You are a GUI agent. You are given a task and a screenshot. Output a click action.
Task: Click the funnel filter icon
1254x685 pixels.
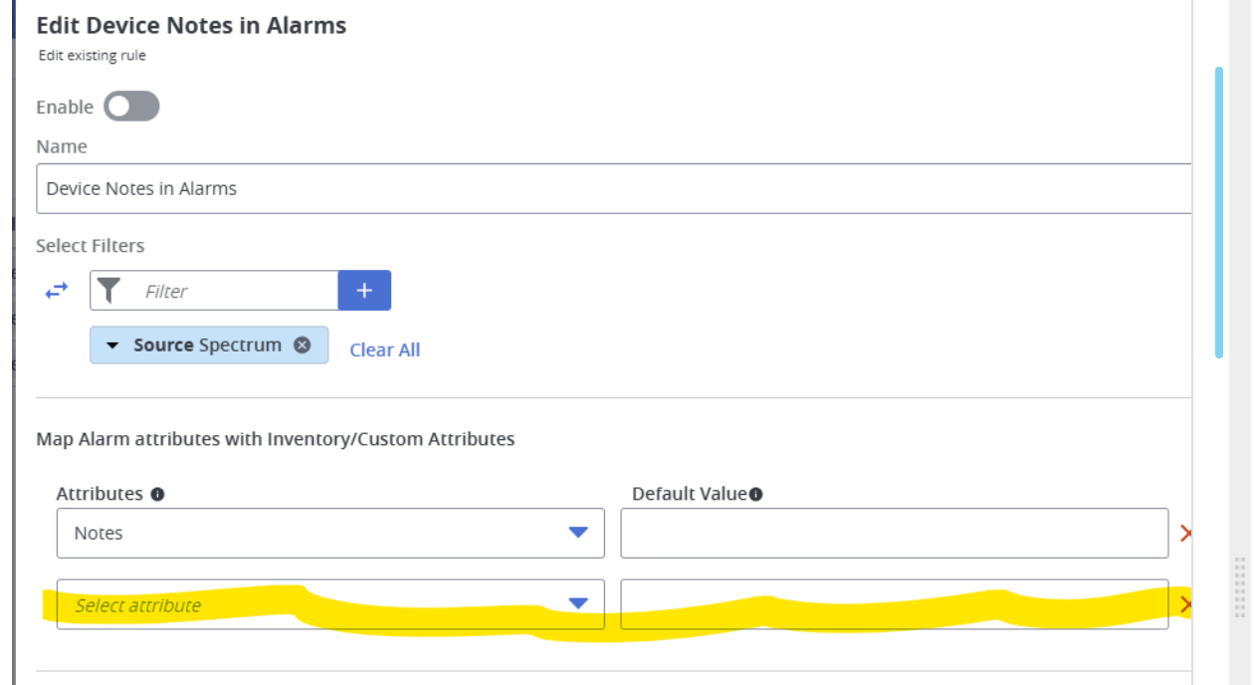109,291
